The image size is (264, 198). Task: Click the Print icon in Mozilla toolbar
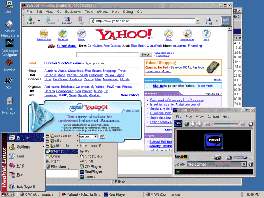[x=209, y=21]
